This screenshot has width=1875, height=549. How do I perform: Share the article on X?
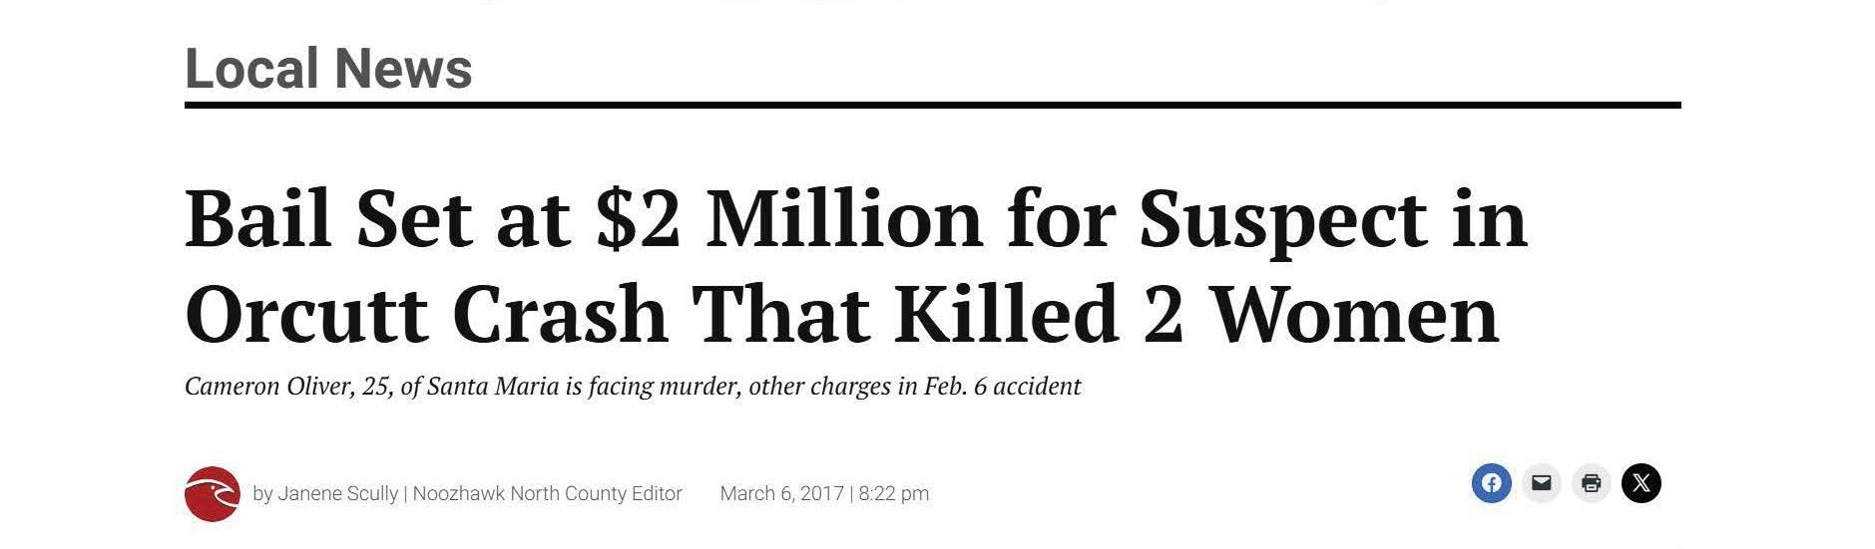pos(1641,483)
